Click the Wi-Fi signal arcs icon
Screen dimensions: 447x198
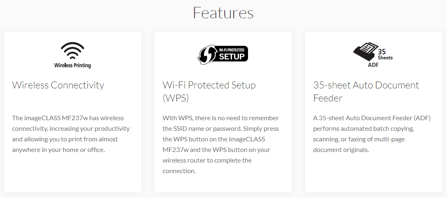pos(72,51)
